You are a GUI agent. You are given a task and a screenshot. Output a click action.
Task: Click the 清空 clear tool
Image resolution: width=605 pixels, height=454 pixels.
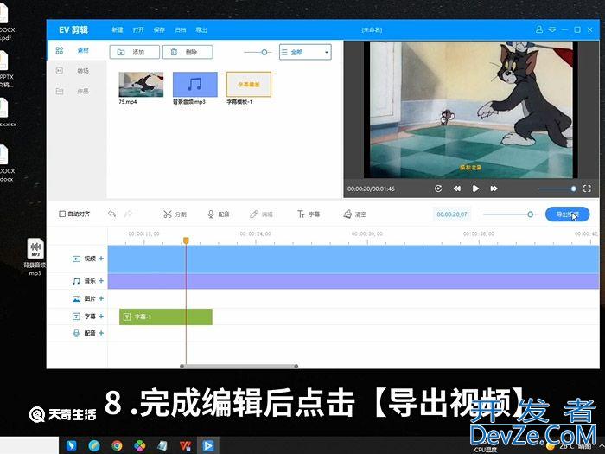[354, 214]
